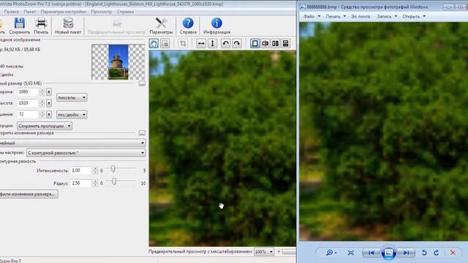Rotate image clockwise in PhotoZoom toolbar
The width and height of the screenshot is (468, 263).
(x=237, y=44)
